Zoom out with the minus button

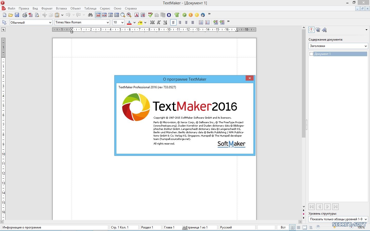pyautogui.click(x=318, y=227)
